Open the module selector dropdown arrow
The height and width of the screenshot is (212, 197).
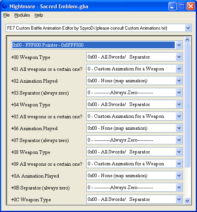click(x=188, y=28)
